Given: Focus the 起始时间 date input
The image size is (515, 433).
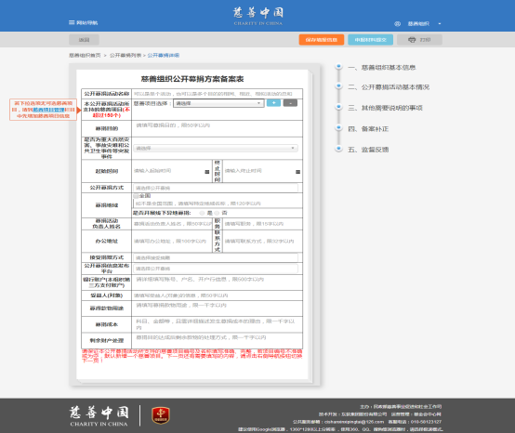Looking at the screenshot, I should pyautogui.click(x=168, y=171).
